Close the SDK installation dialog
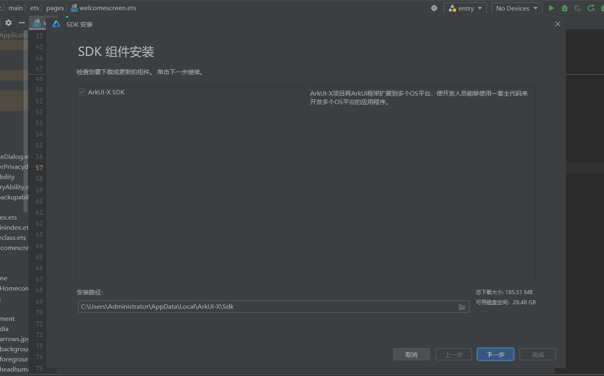 558,24
